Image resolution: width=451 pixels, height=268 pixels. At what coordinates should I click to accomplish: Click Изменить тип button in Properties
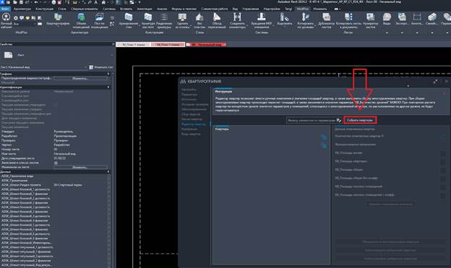pos(100,67)
